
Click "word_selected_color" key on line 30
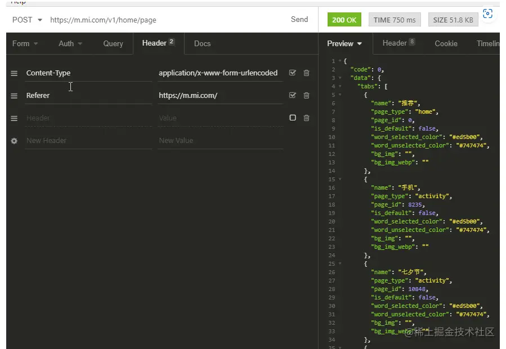pyautogui.click(x=406, y=306)
